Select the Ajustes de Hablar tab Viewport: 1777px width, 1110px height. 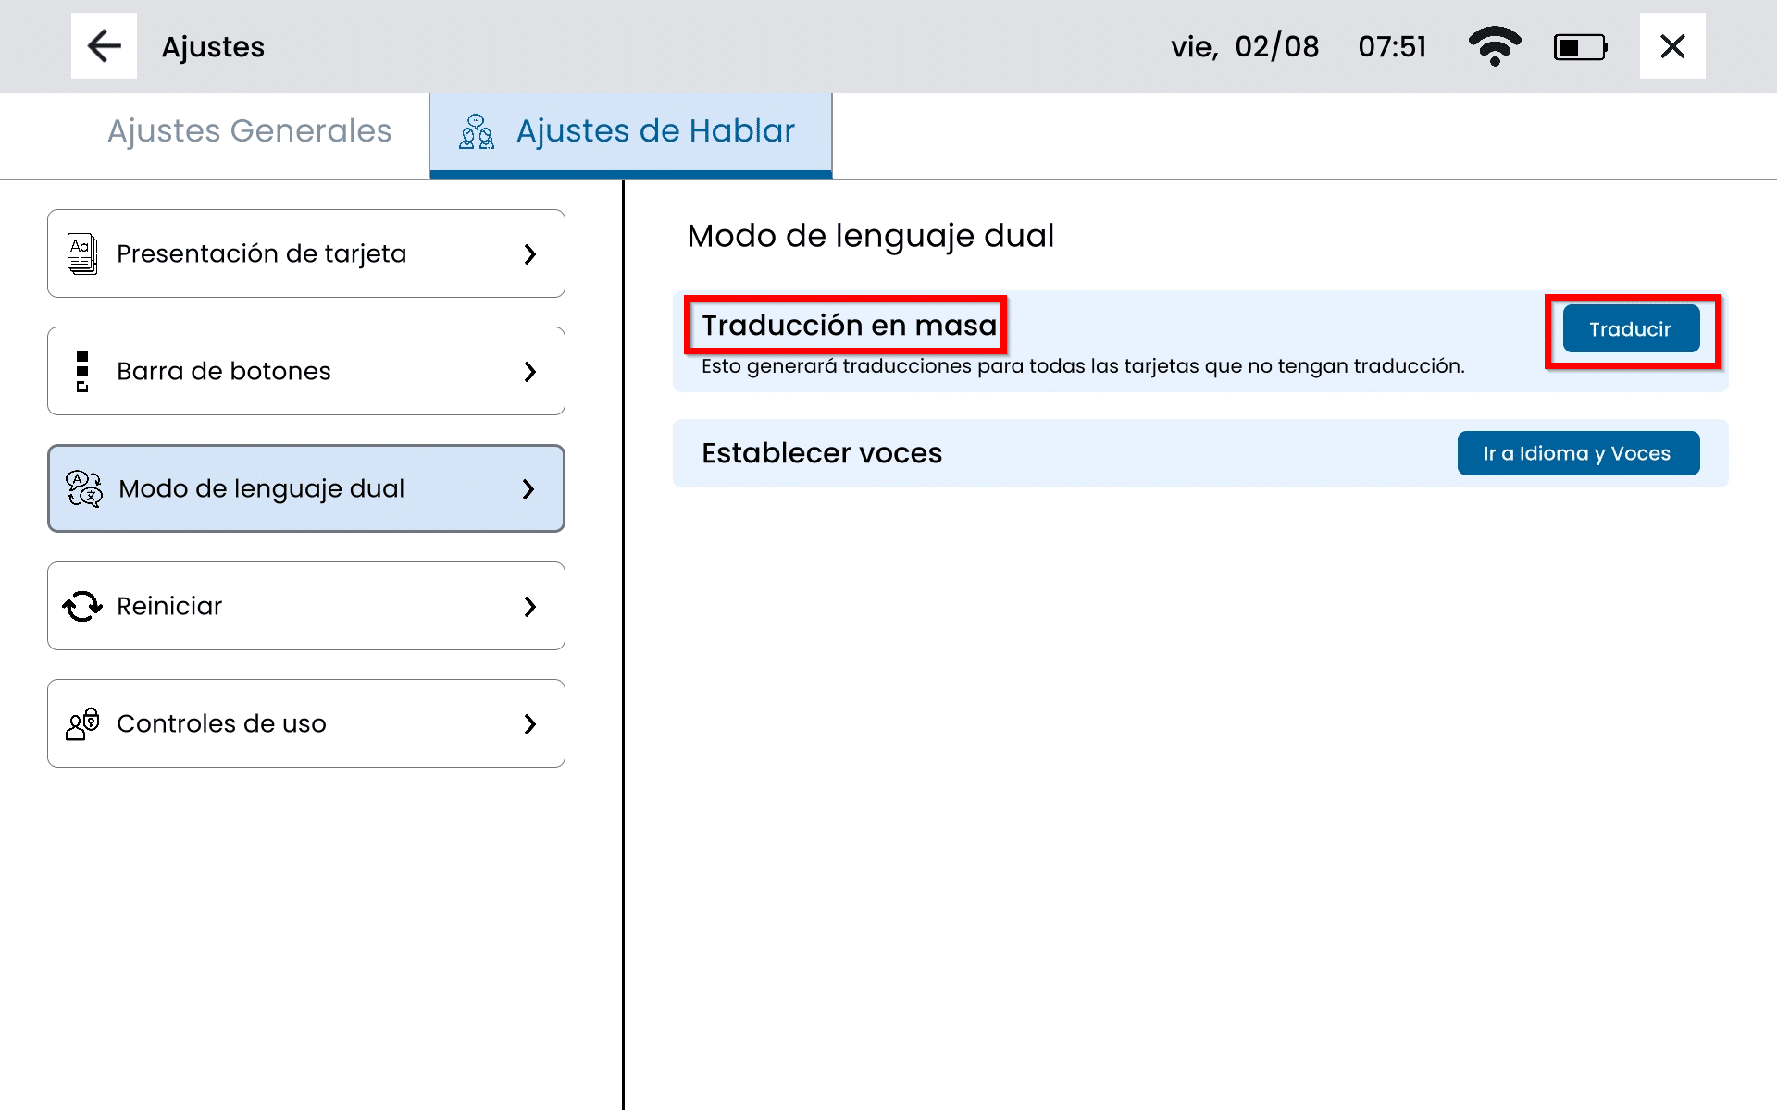pyautogui.click(x=654, y=131)
